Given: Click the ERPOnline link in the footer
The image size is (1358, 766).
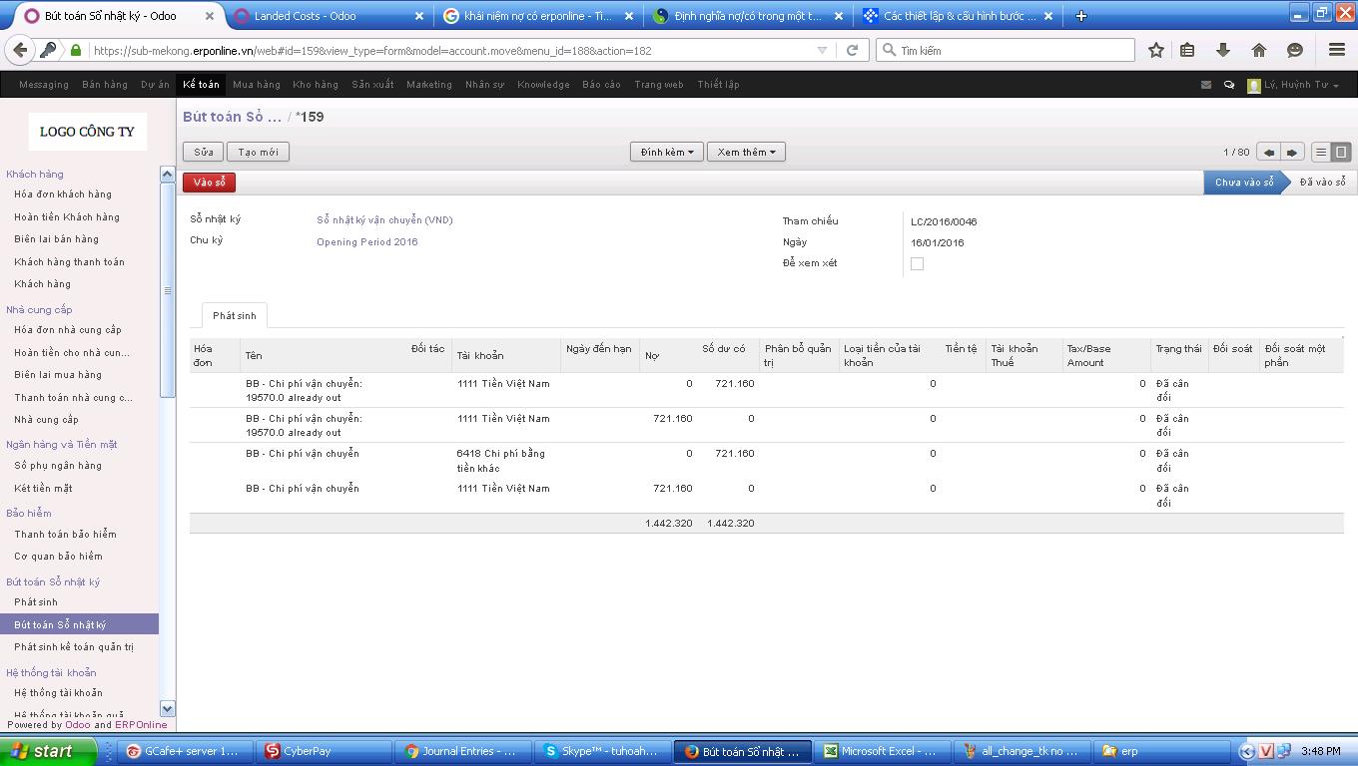Looking at the screenshot, I should click(141, 725).
